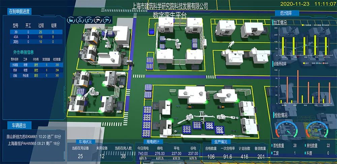Open the 在制单据进度 panel header
This screenshot has height=164, width=337.
coord(20,12)
